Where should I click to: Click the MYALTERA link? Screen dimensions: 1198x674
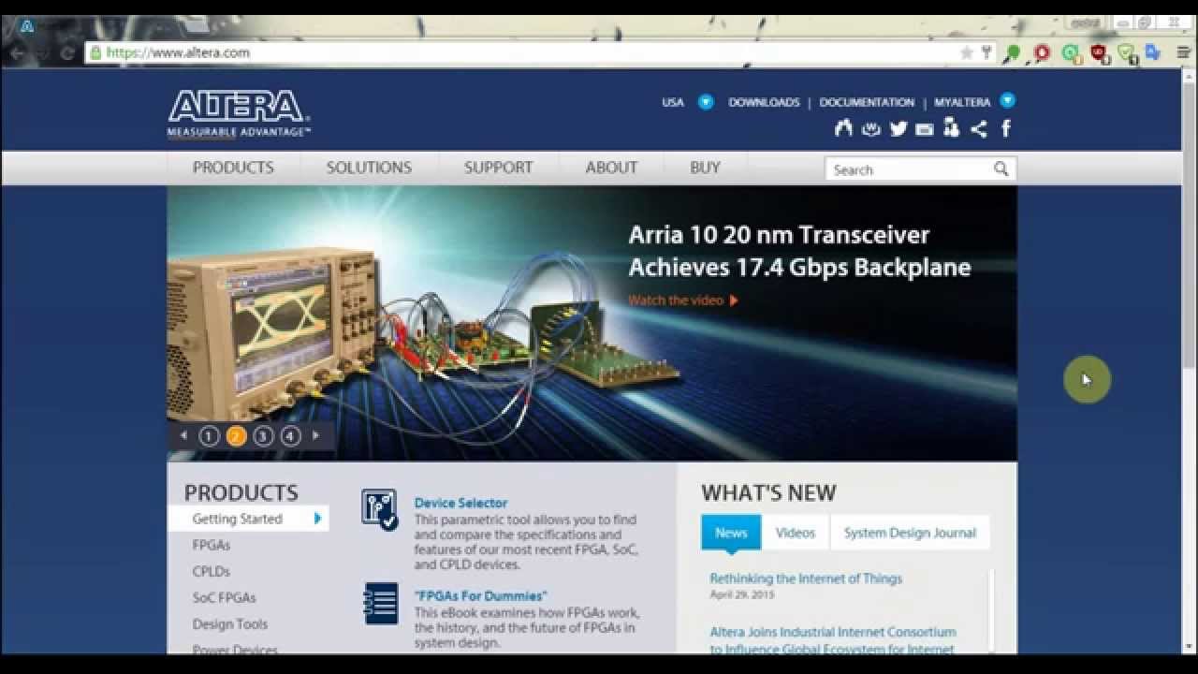pyautogui.click(x=962, y=102)
